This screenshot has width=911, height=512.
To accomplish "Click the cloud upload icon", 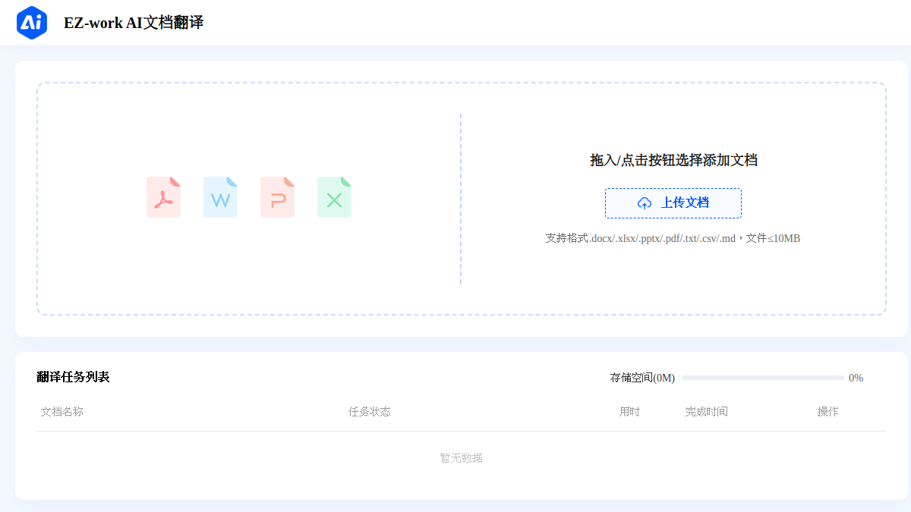I will [x=645, y=203].
